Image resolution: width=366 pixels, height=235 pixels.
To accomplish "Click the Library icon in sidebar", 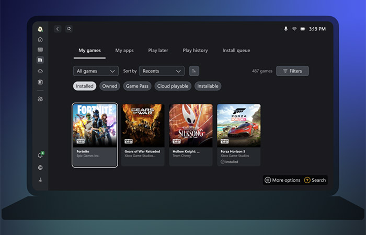I will [x=40, y=60].
